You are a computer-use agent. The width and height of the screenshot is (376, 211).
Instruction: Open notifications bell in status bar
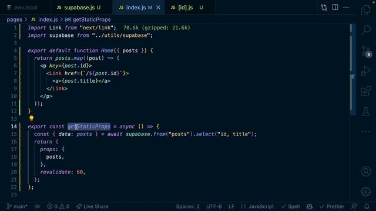tap(367, 206)
